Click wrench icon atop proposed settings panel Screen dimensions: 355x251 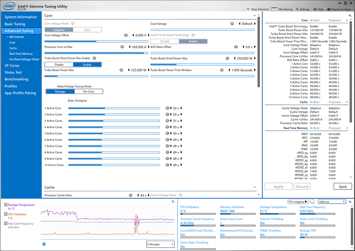(x=350, y=16)
